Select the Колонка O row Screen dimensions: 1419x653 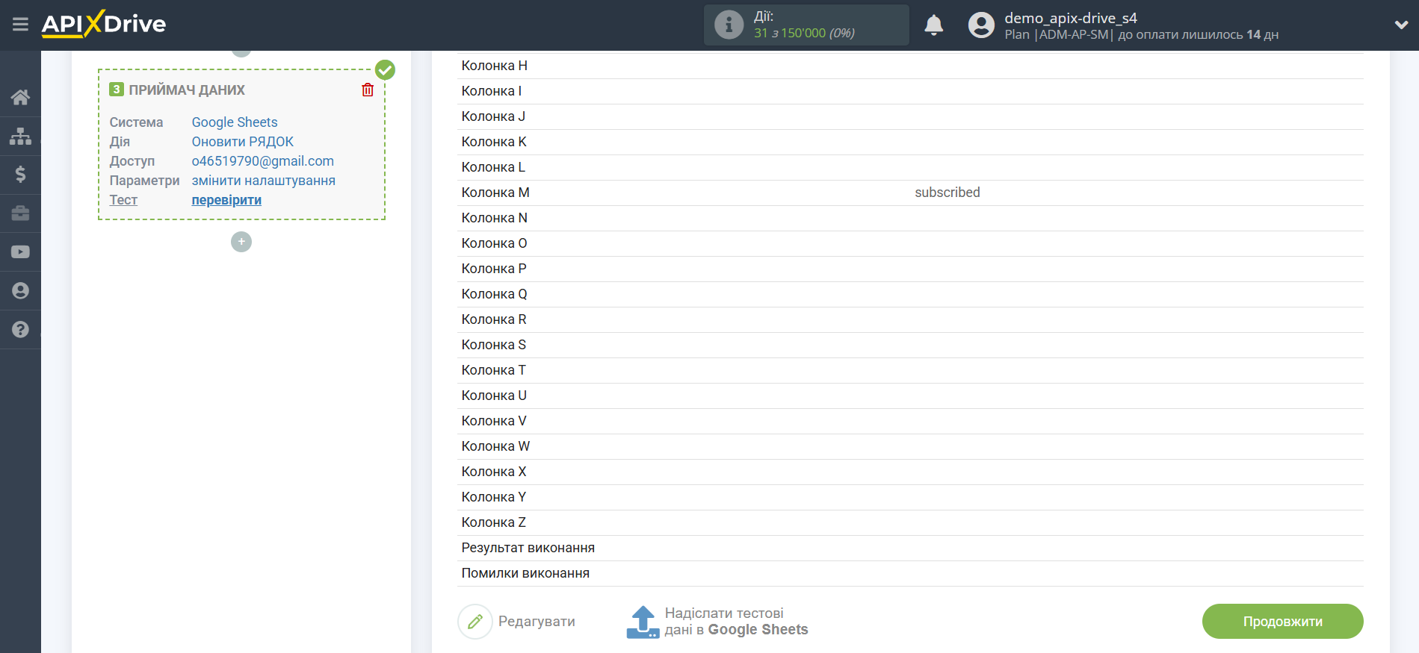[x=910, y=243]
